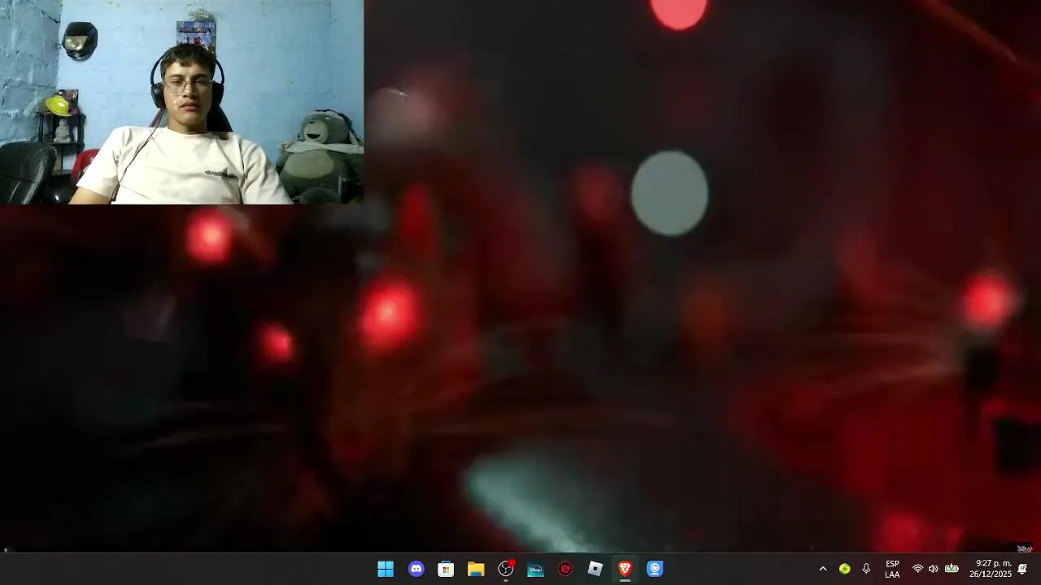Viewport: 1041px width, 585px height.
Task: Open Discord from the taskbar
Action: click(x=416, y=569)
